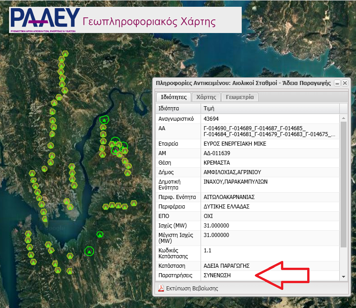Select the topmost wind station marker on map
Image resolution: width=356 pixels, height=308 pixels.
[65, 54]
